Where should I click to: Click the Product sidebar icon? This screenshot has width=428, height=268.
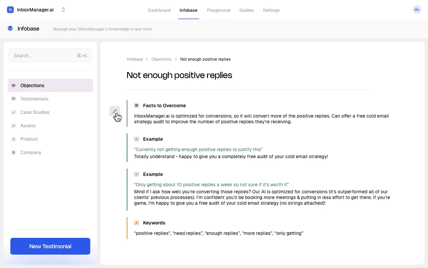13,139
